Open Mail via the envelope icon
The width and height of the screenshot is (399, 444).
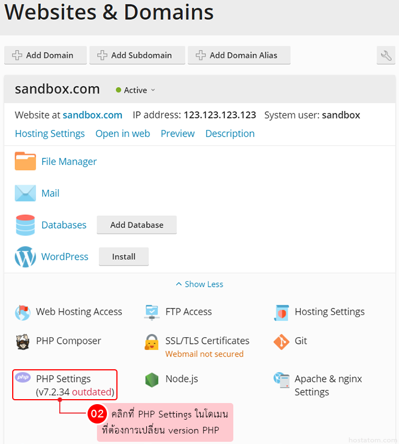25,193
